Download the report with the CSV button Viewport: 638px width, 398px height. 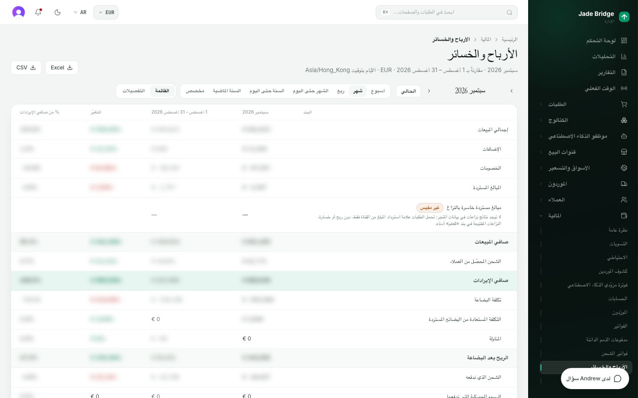[x=26, y=68]
